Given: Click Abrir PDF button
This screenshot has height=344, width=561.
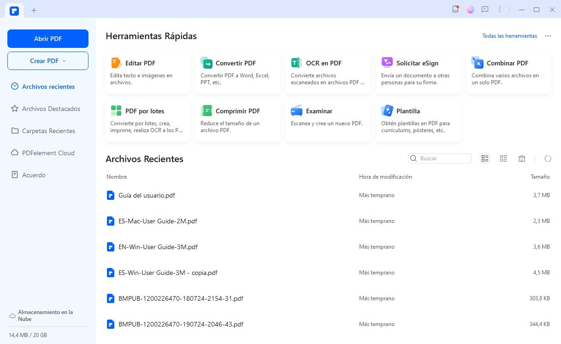Looking at the screenshot, I should pyautogui.click(x=48, y=39).
